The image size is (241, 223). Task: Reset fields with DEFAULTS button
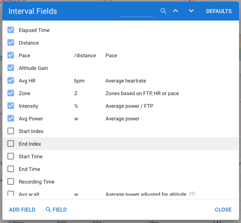[x=219, y=11]
